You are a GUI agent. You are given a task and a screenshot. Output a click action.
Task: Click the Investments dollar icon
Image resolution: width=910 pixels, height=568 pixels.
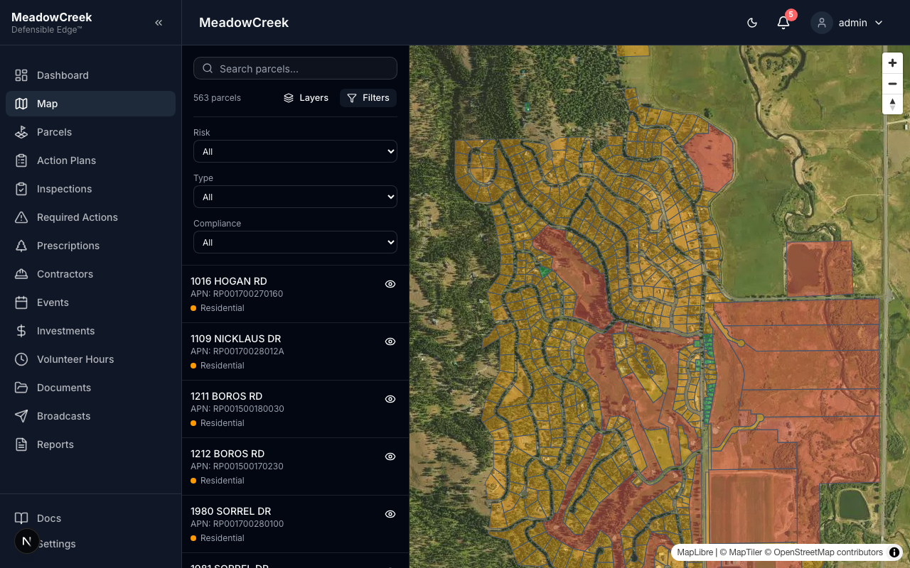point(21,331)
